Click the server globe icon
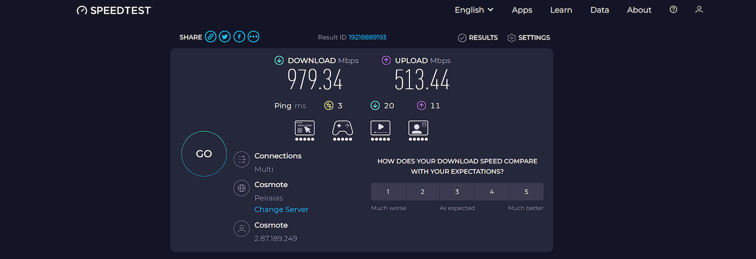The height and width of the screenshot is (259, 756). 241,188
